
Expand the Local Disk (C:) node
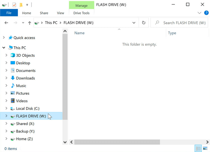pyautogui.click(x=7, y=109)
